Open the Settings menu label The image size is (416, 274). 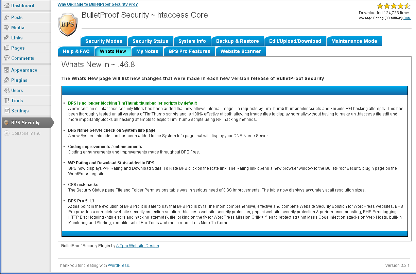pos(20,111)
